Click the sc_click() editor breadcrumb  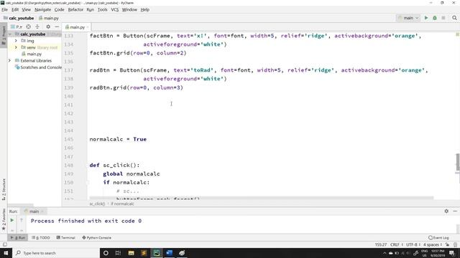pyautogui.click(x=97, y=204)
